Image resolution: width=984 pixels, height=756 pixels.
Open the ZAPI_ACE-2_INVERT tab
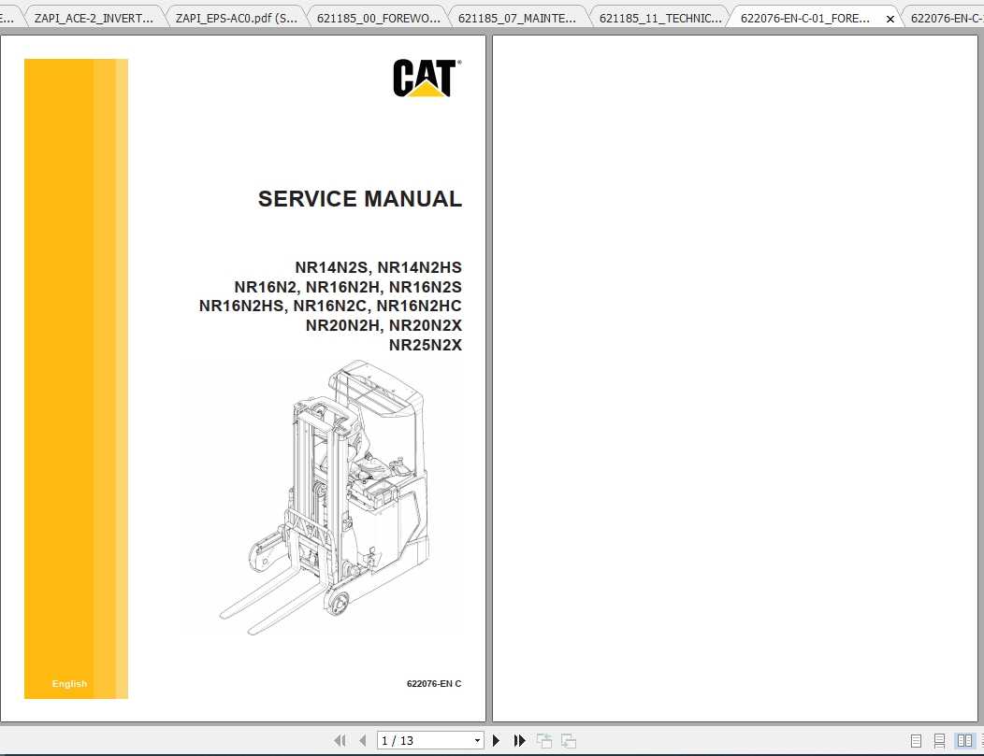click(94, 16)
